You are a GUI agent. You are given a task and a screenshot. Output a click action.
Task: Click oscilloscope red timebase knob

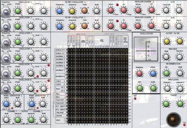139,73
